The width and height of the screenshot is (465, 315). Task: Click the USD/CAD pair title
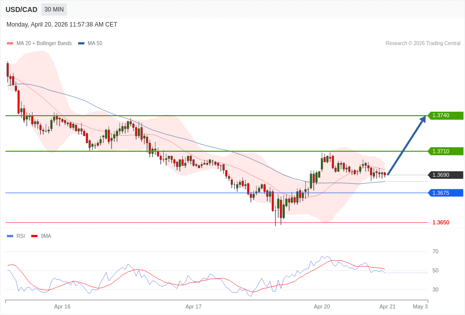tap(22, 10)
